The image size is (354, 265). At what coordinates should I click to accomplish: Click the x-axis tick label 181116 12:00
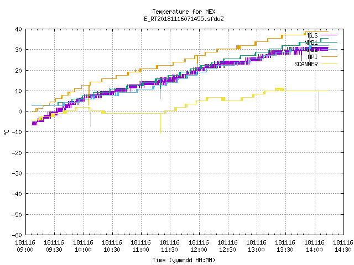tap(199, 246)
